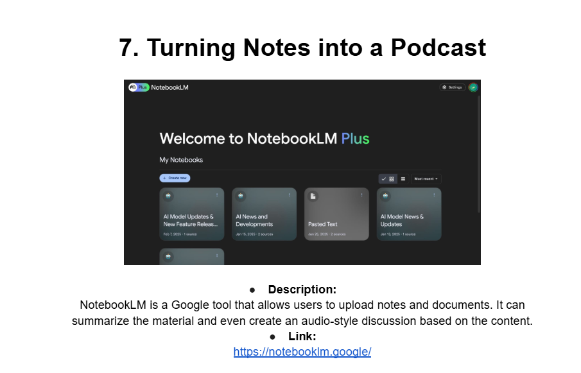This screenshot has height=373, width=581.
Task: Click the Description: label
Action: 302,290
